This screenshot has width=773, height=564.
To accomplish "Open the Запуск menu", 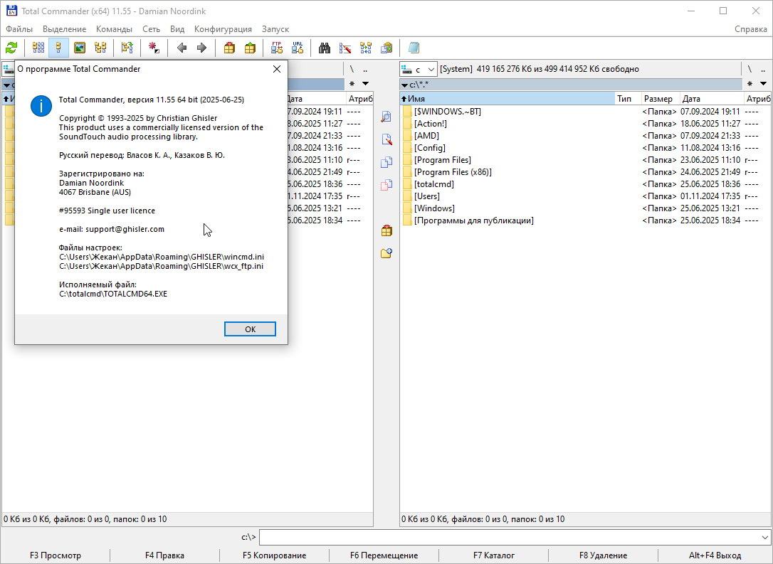I will click(275, 29).
